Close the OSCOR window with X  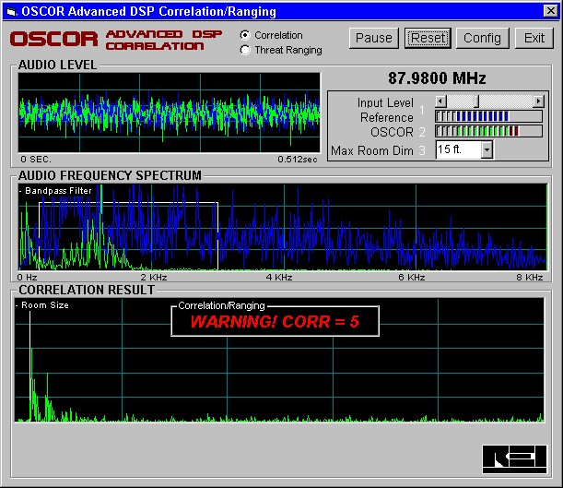click(551, 11)
